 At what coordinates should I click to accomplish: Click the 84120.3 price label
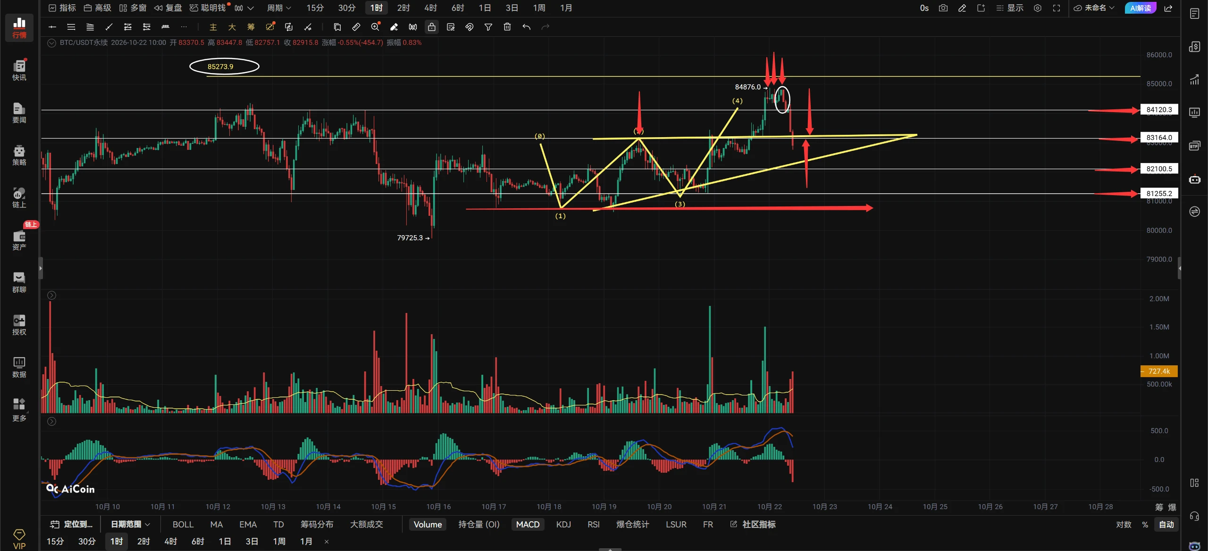pos(1159,109)
